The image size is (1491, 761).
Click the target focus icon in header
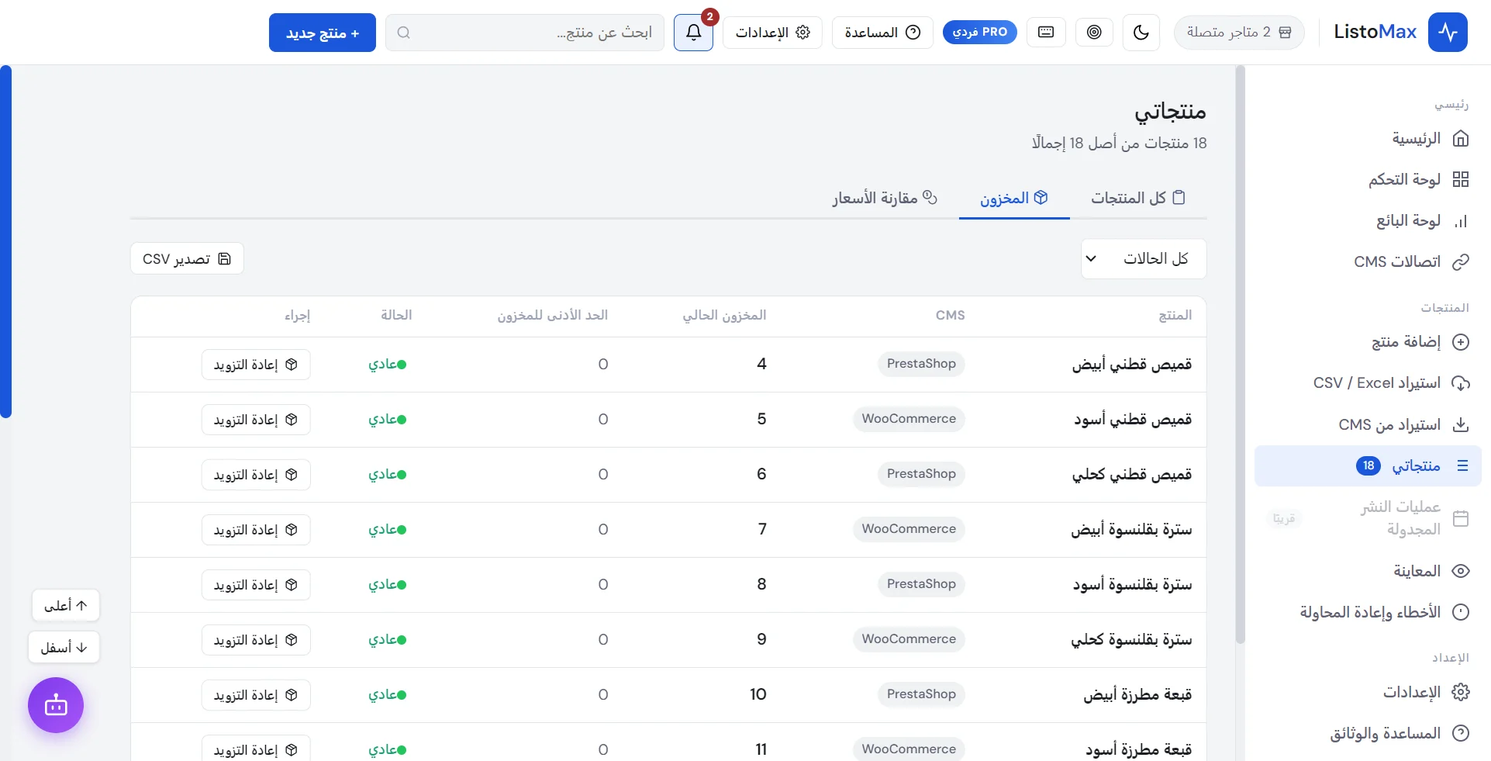tap(1094, 33)
